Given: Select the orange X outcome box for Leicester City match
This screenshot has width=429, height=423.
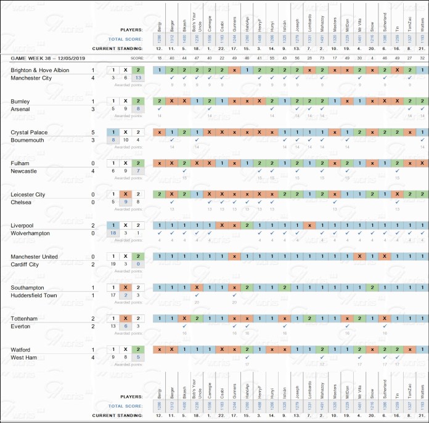Looking at the screenshot, I should click(126, 194).
